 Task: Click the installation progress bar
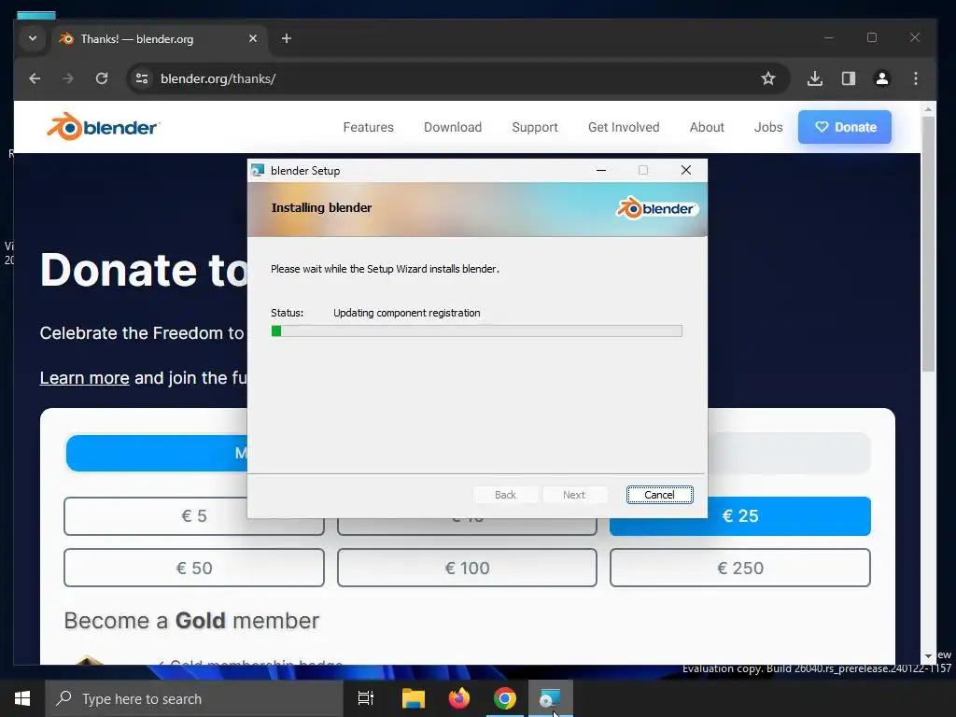477,331
